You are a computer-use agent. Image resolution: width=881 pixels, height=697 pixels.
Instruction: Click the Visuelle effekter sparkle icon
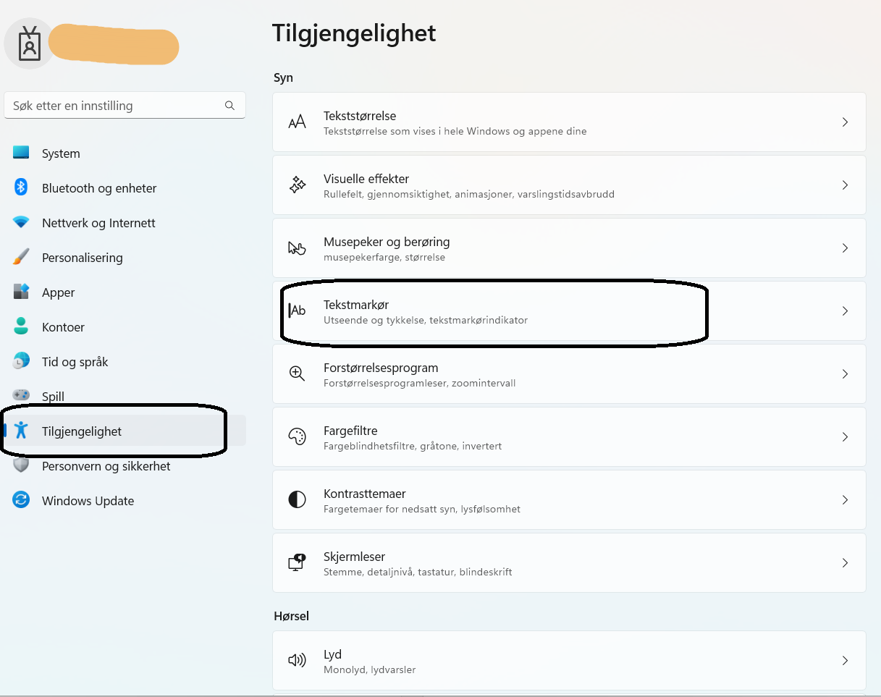click(x=297, y=185)
